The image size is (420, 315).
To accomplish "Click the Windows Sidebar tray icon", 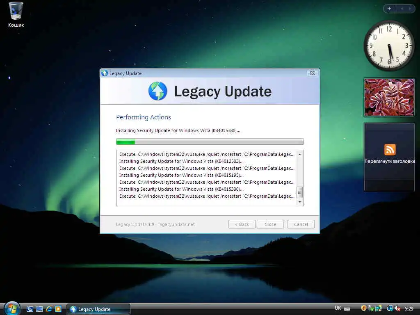I will pos(379,308).
